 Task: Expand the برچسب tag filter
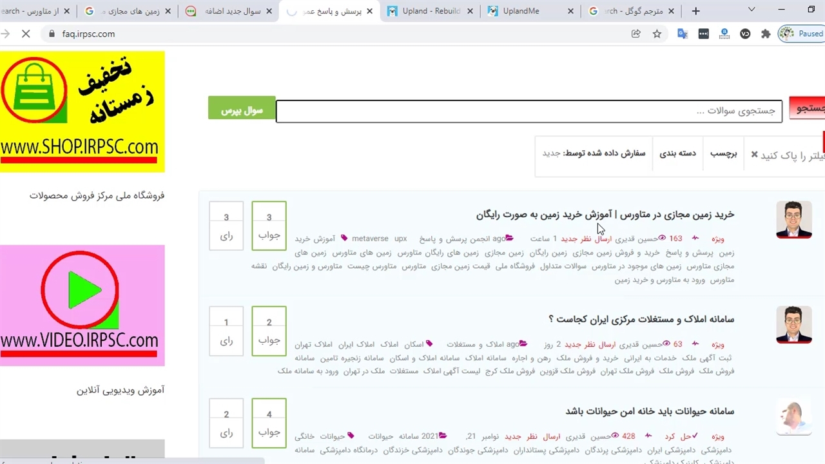pos(723,153)
